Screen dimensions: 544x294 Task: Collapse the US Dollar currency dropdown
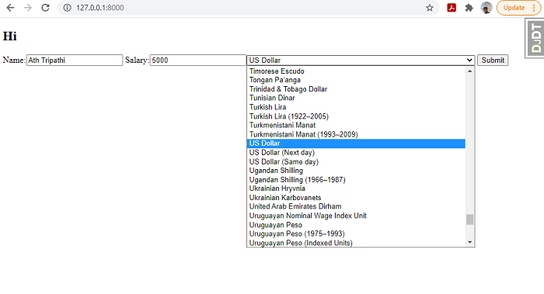coord(361,60)
